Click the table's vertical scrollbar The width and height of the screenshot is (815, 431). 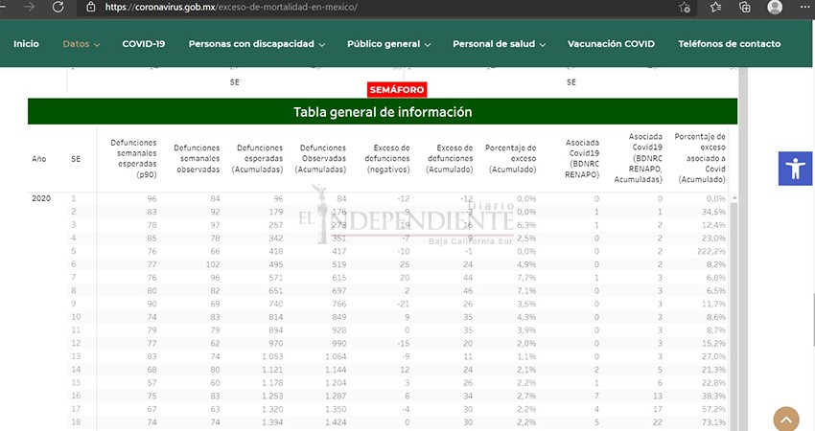click(733, 317)
